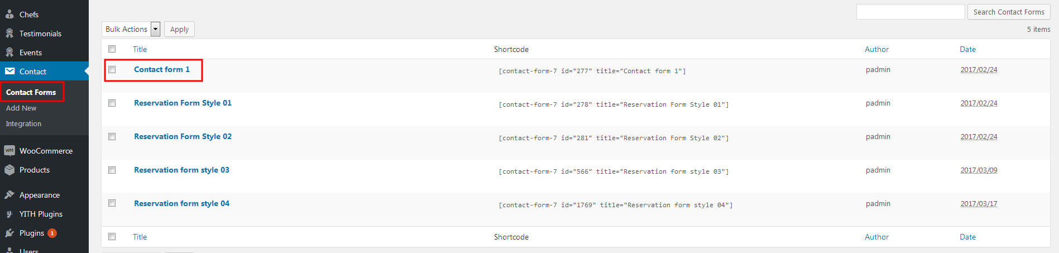1059x253 pixels.
Task: Sort the list by the Author column header
Action: (876, 49)
